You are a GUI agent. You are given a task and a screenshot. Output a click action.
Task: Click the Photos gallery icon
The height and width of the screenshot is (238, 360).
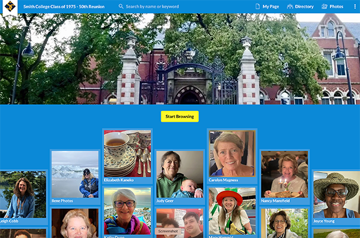click(x=325, y=7)
